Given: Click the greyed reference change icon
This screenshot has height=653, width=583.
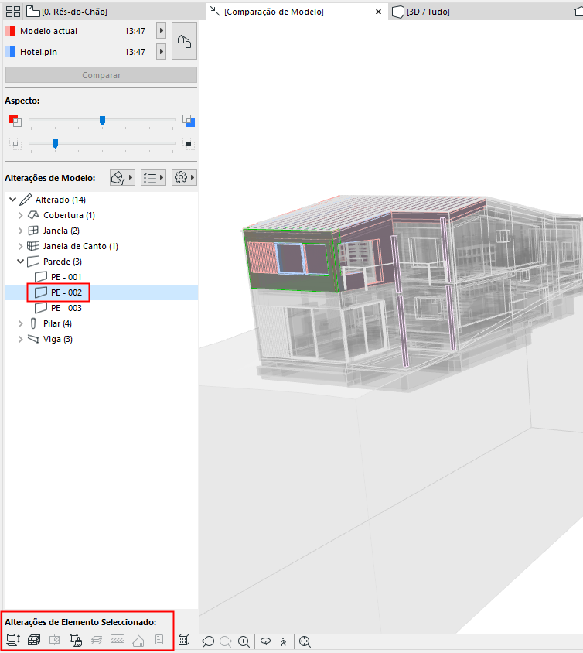Looking at the screenshot, I should (x=55, y=640).
